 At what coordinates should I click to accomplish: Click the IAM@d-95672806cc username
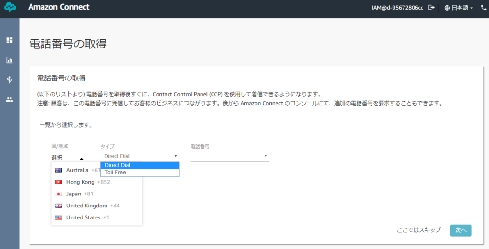point(397,8)
